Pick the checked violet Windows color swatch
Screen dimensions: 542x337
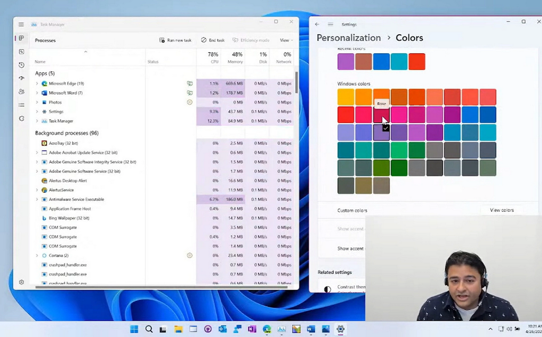pyautogui.click(x=381, y=133)
